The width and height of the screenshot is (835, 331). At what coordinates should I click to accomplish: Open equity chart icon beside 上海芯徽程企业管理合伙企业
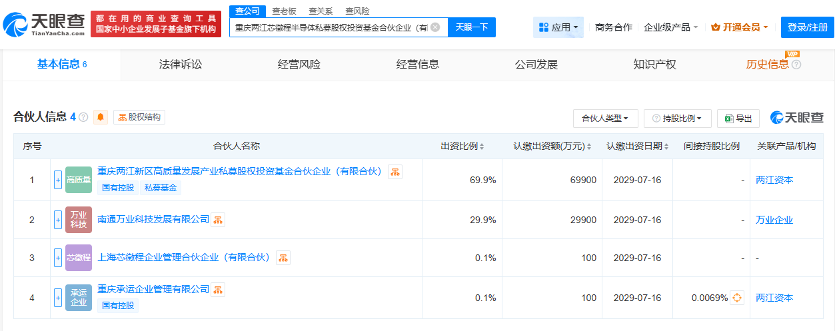pyautogui.click(x=283, y=258)
